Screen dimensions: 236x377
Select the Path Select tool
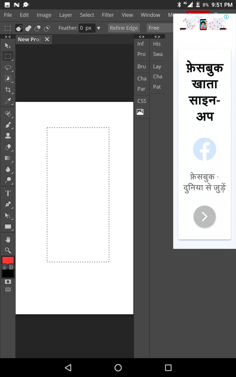(8, 215)
